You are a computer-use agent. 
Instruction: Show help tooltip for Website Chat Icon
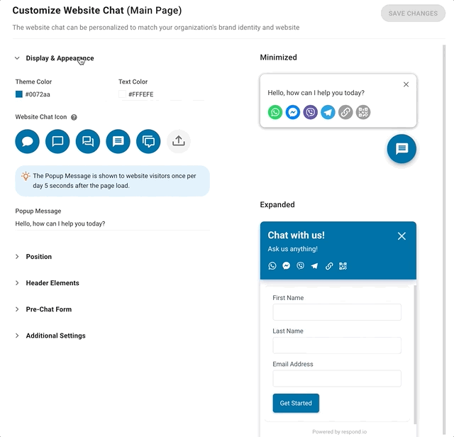coord(74,117)
